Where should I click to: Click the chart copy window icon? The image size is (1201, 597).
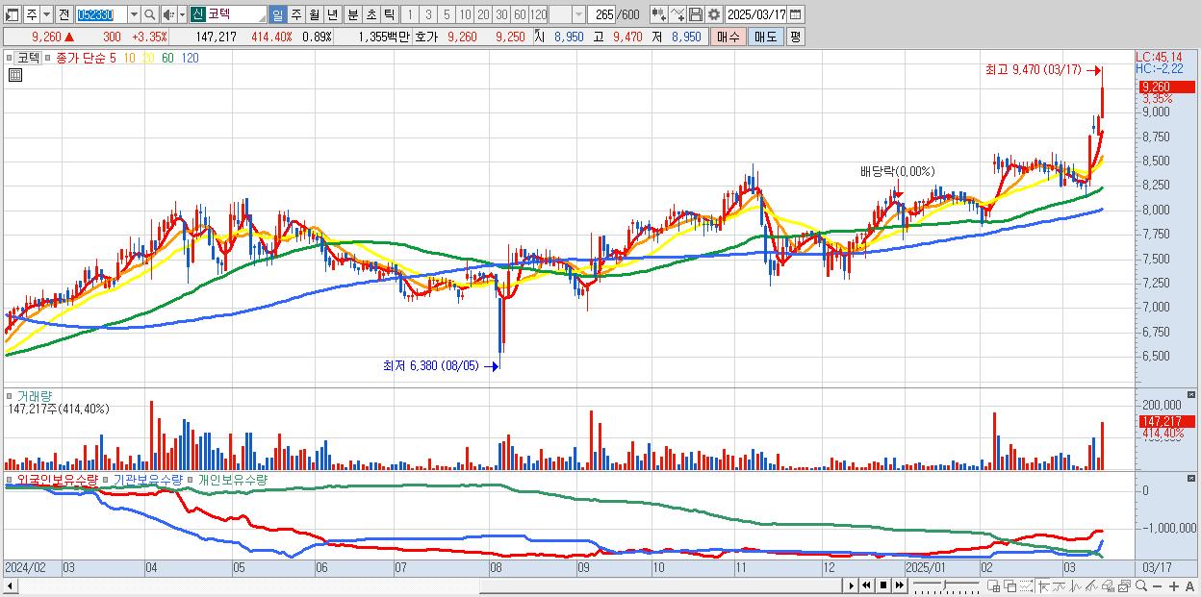(x=1124, y=585)
